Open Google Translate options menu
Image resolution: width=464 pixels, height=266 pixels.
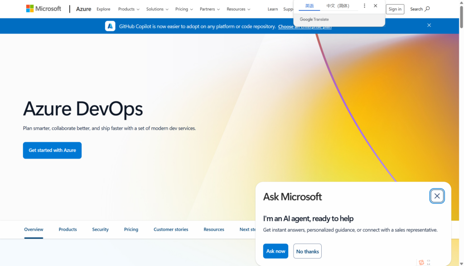[x=364, y=6]
